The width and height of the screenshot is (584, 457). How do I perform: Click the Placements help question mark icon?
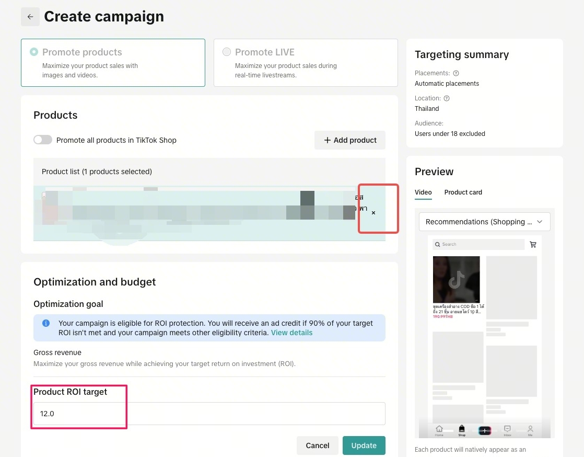(456, 73)
